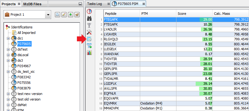
Task: Sort by the Calc. Mass column header
Action: (231, 14)
